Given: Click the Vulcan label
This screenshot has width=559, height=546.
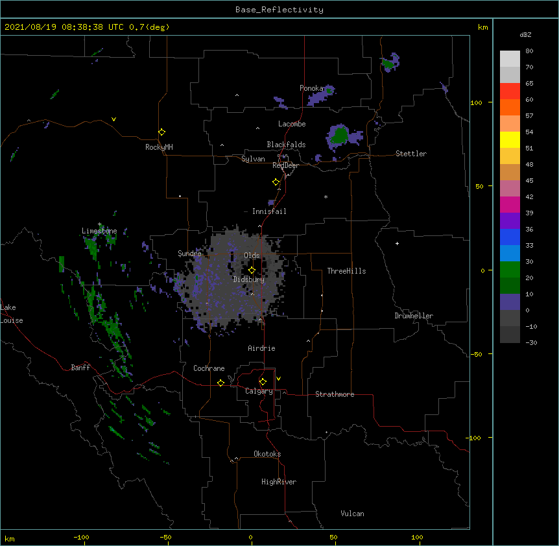Looking at the screenshot, I should [352, 514].
